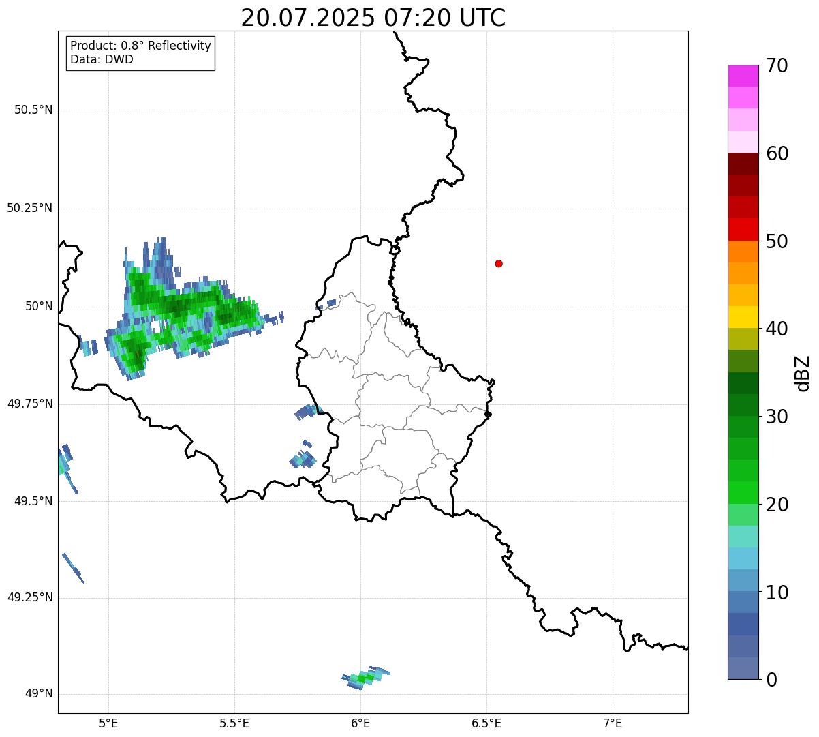Click the 6.5°E longitude label

(x=486, y=723)
